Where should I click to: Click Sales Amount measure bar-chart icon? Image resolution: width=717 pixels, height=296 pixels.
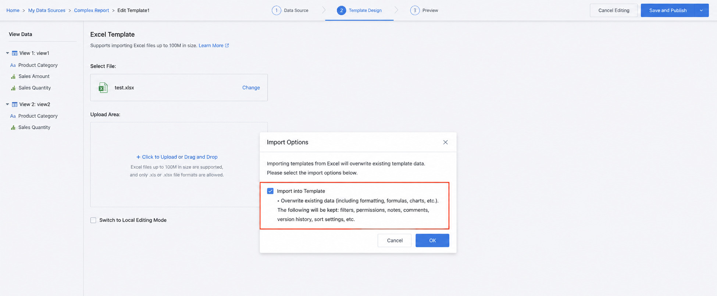[13, 77]
